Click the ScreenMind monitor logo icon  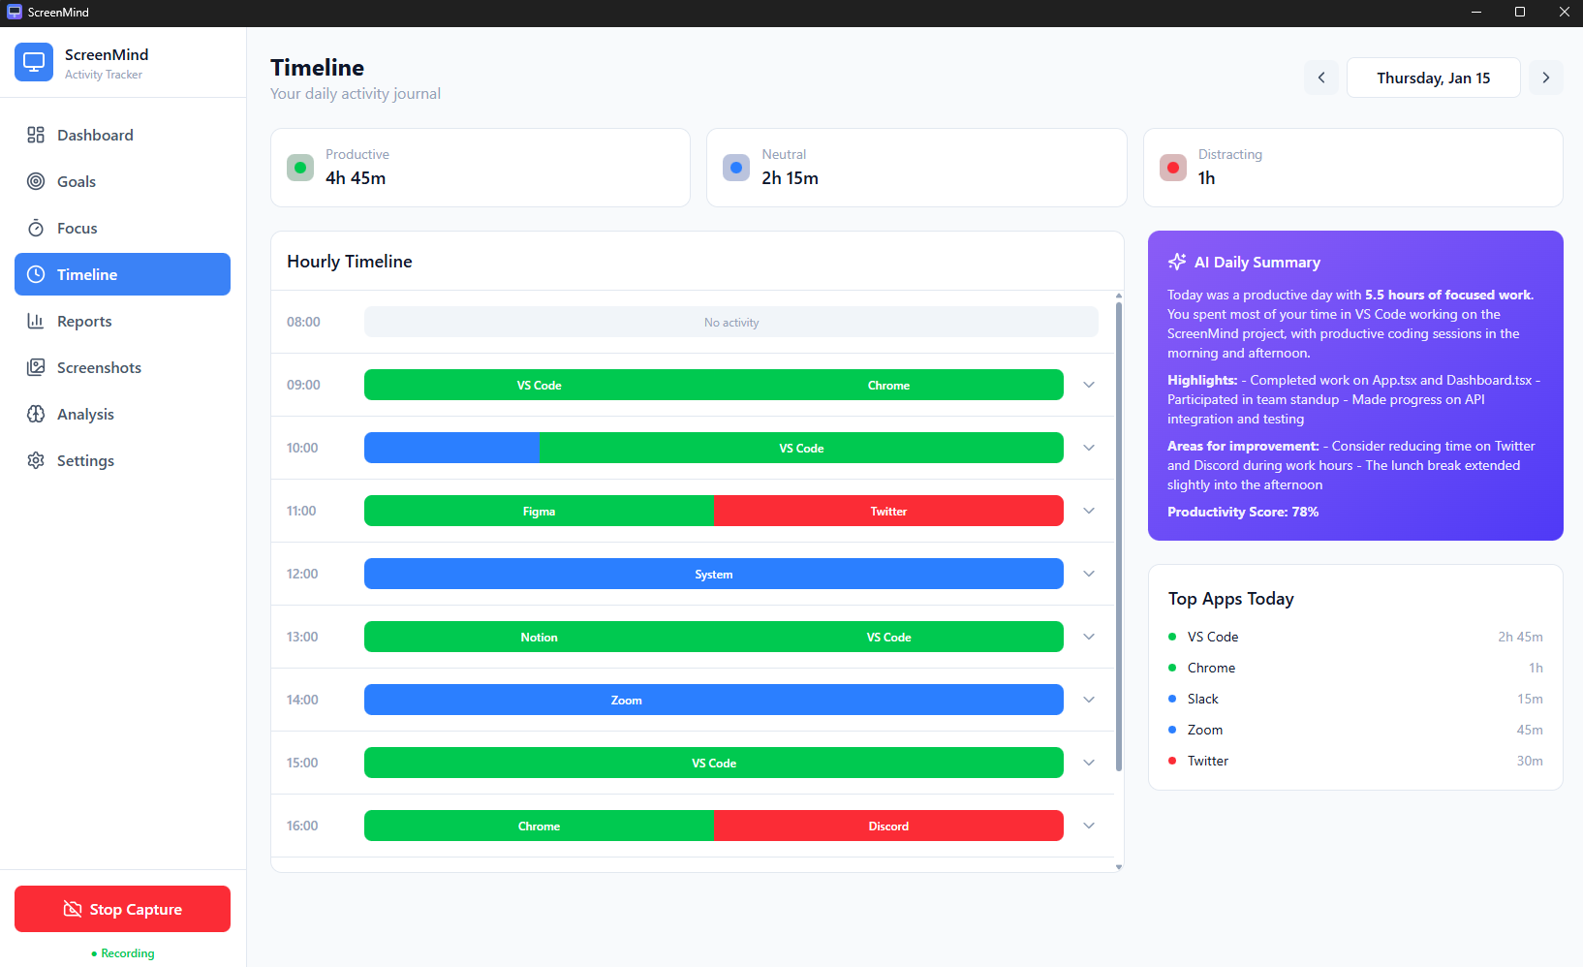click(34, 62)
